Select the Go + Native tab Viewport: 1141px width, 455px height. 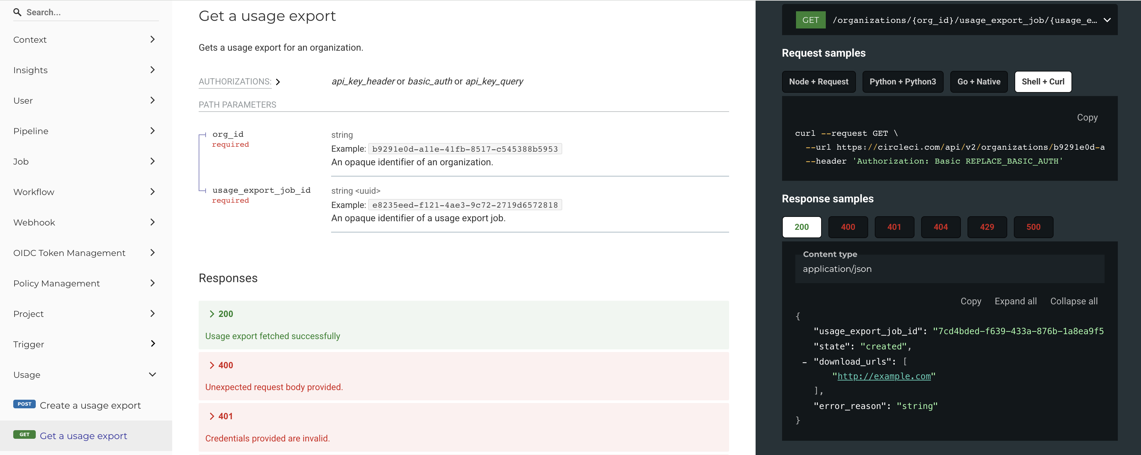[978, 81]
